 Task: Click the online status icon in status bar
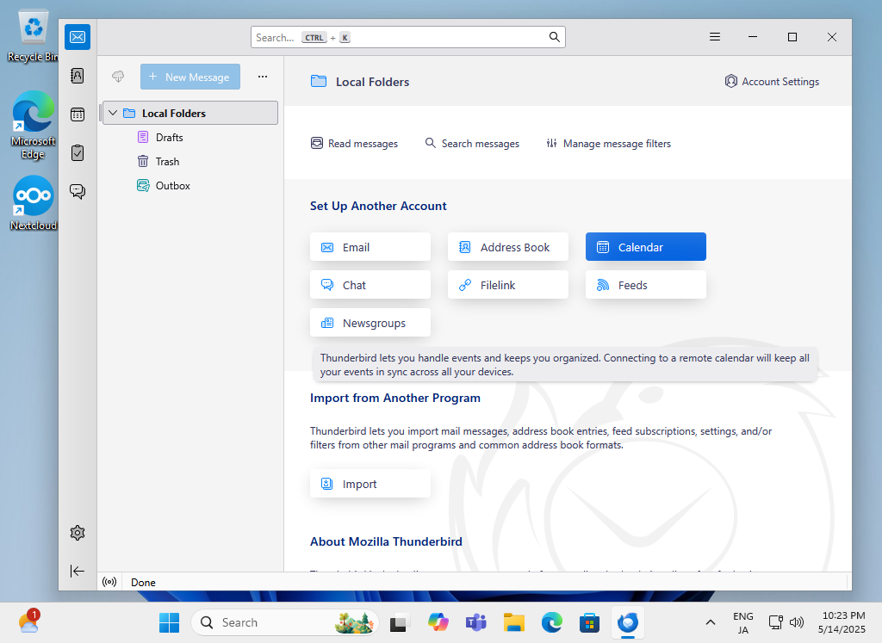(109, 582)
